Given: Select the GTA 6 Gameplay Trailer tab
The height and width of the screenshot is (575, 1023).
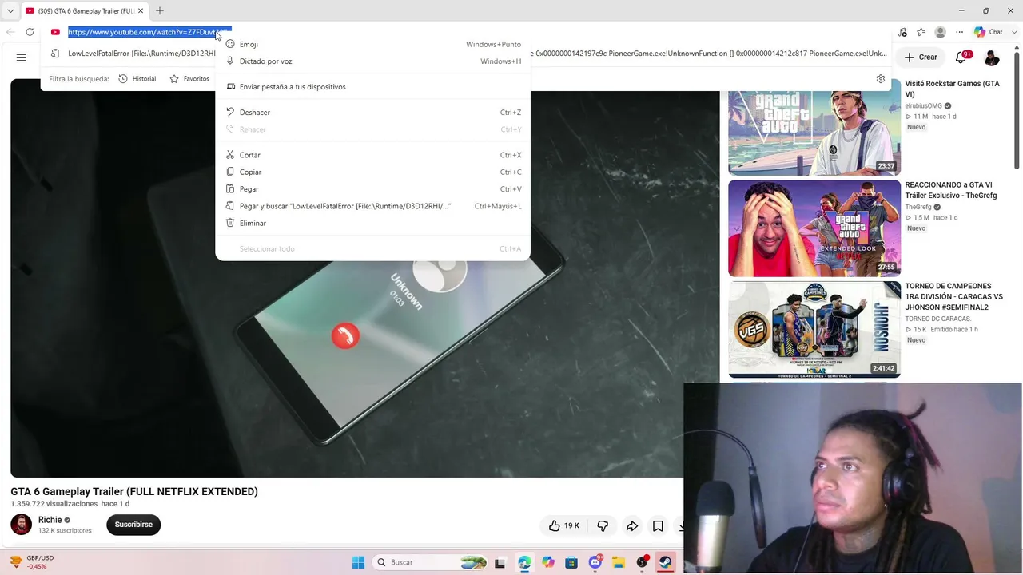Looking at the screenshot, I should pyautogui.click(x=85, y=11).
